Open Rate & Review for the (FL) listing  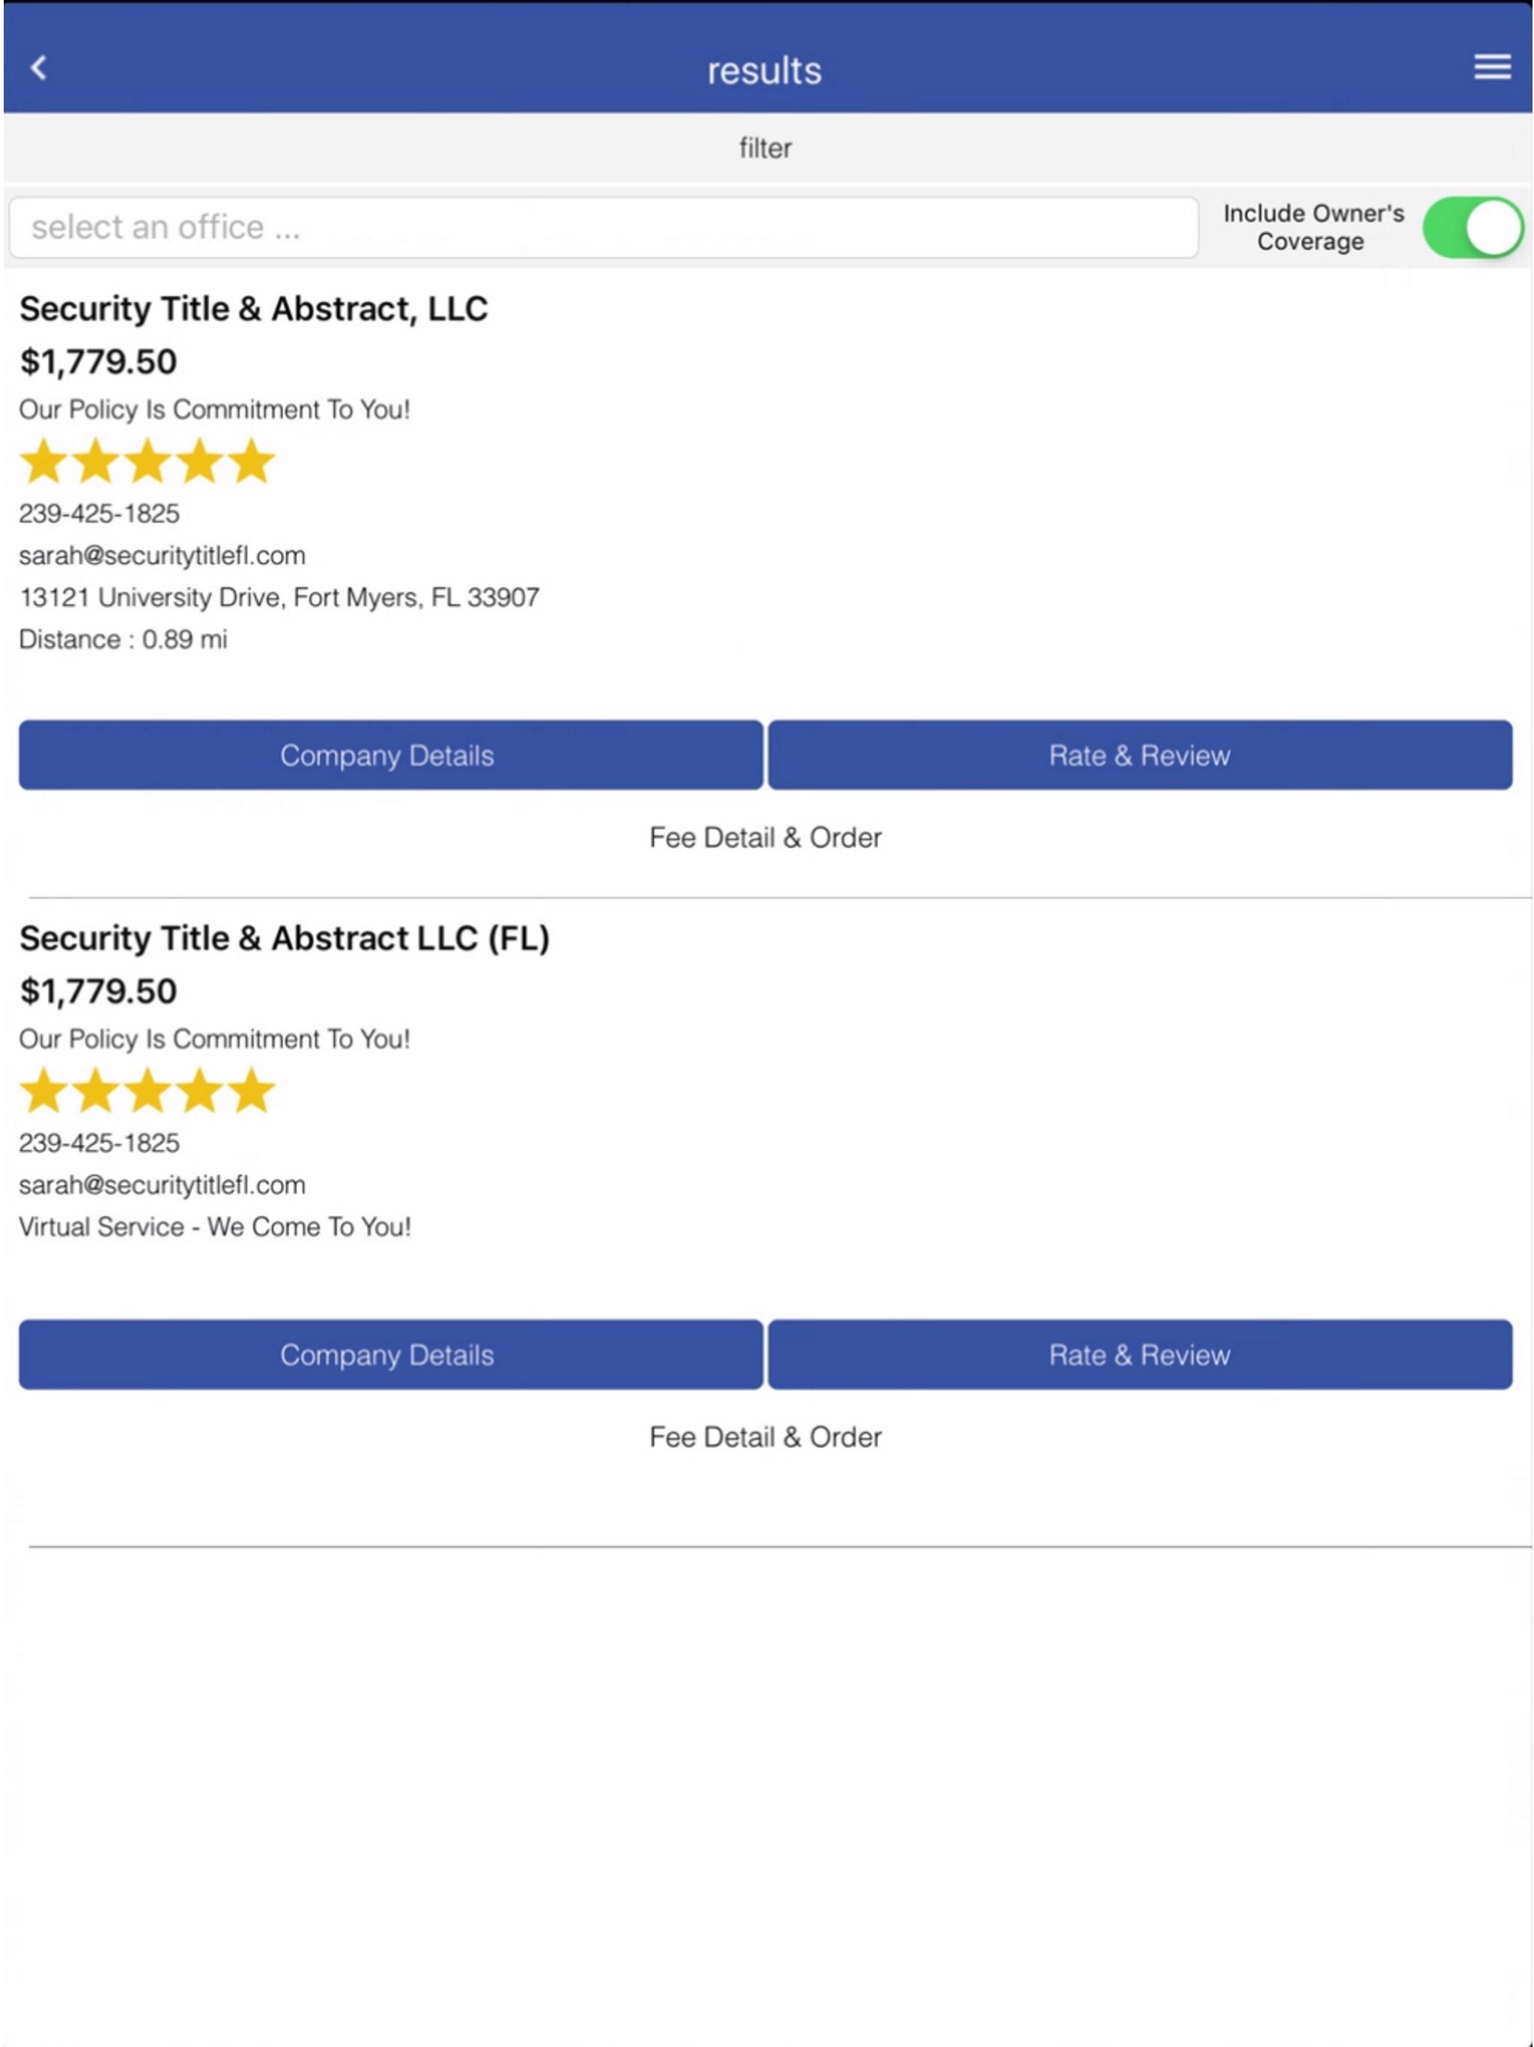pyautogui.click(x=1140, y=1355)
